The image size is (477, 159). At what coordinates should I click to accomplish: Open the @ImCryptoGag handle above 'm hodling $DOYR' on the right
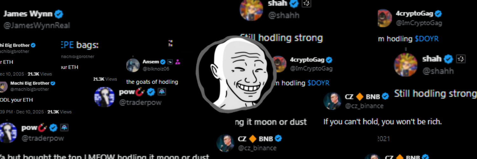[x=419, y=23]
